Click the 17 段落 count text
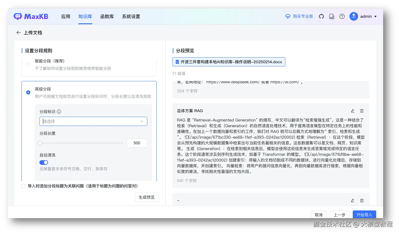 [x=179, y=74]
